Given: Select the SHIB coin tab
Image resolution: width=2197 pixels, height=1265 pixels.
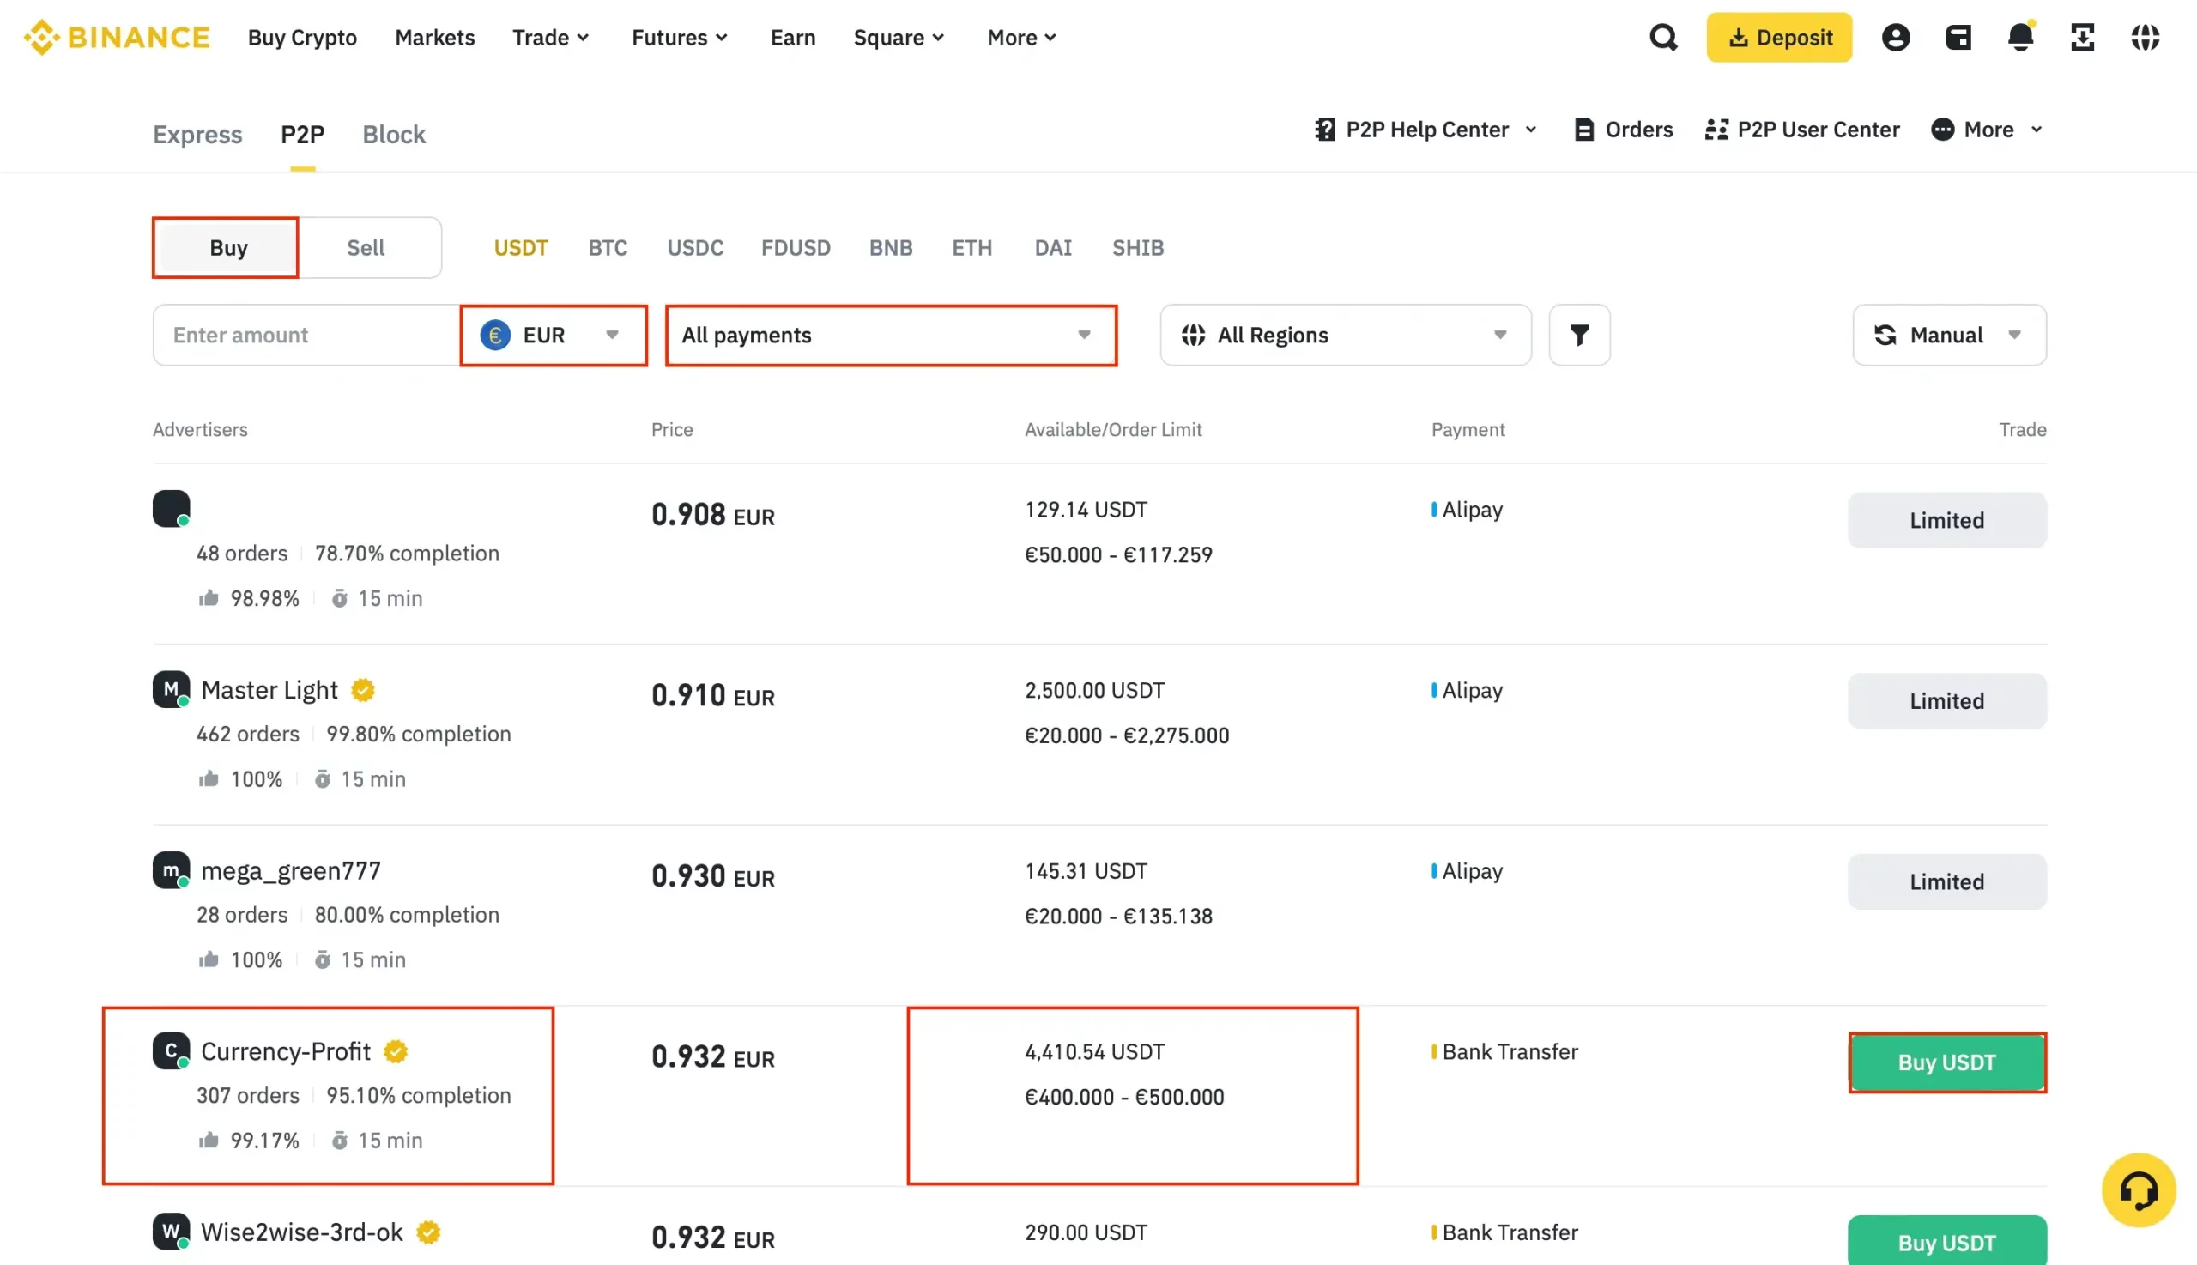Looking at the screenshot, I should click(x=1137, y=248).
